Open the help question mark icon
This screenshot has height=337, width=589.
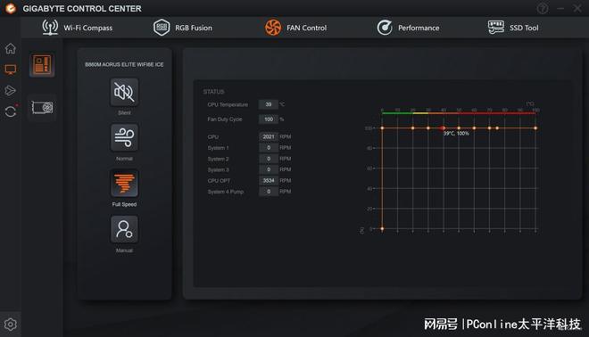point(543,8)
